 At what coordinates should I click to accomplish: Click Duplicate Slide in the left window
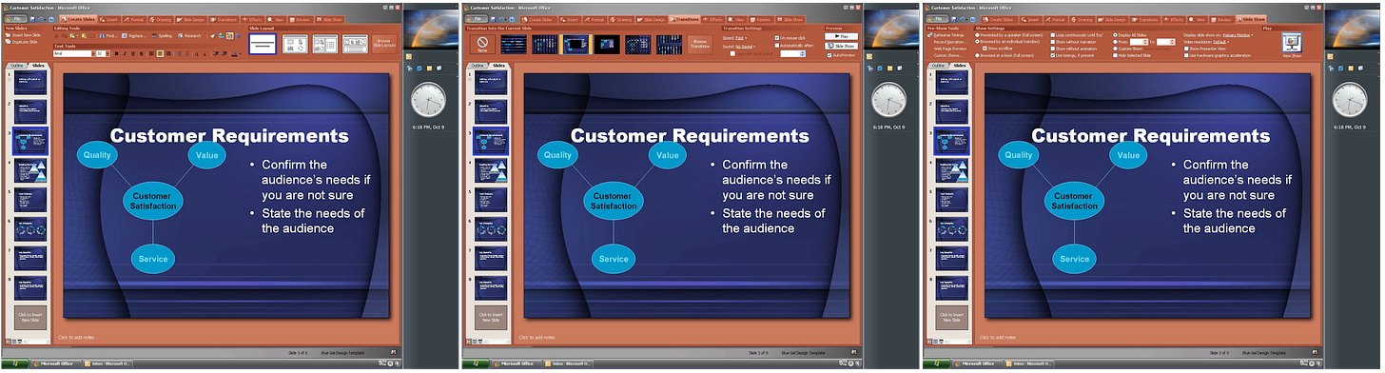tap(21, 42)
